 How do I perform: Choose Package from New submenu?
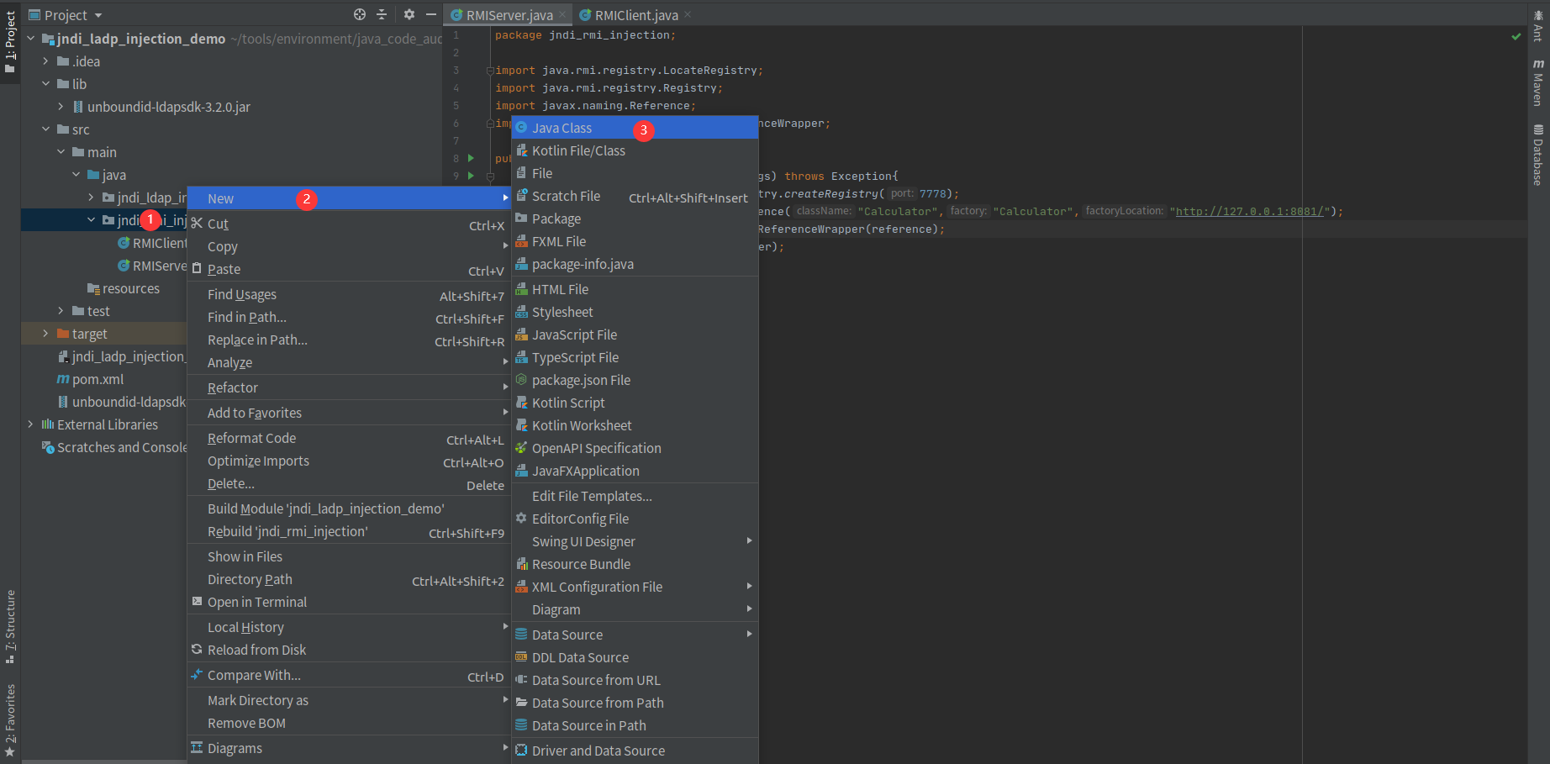coord(635,219)
